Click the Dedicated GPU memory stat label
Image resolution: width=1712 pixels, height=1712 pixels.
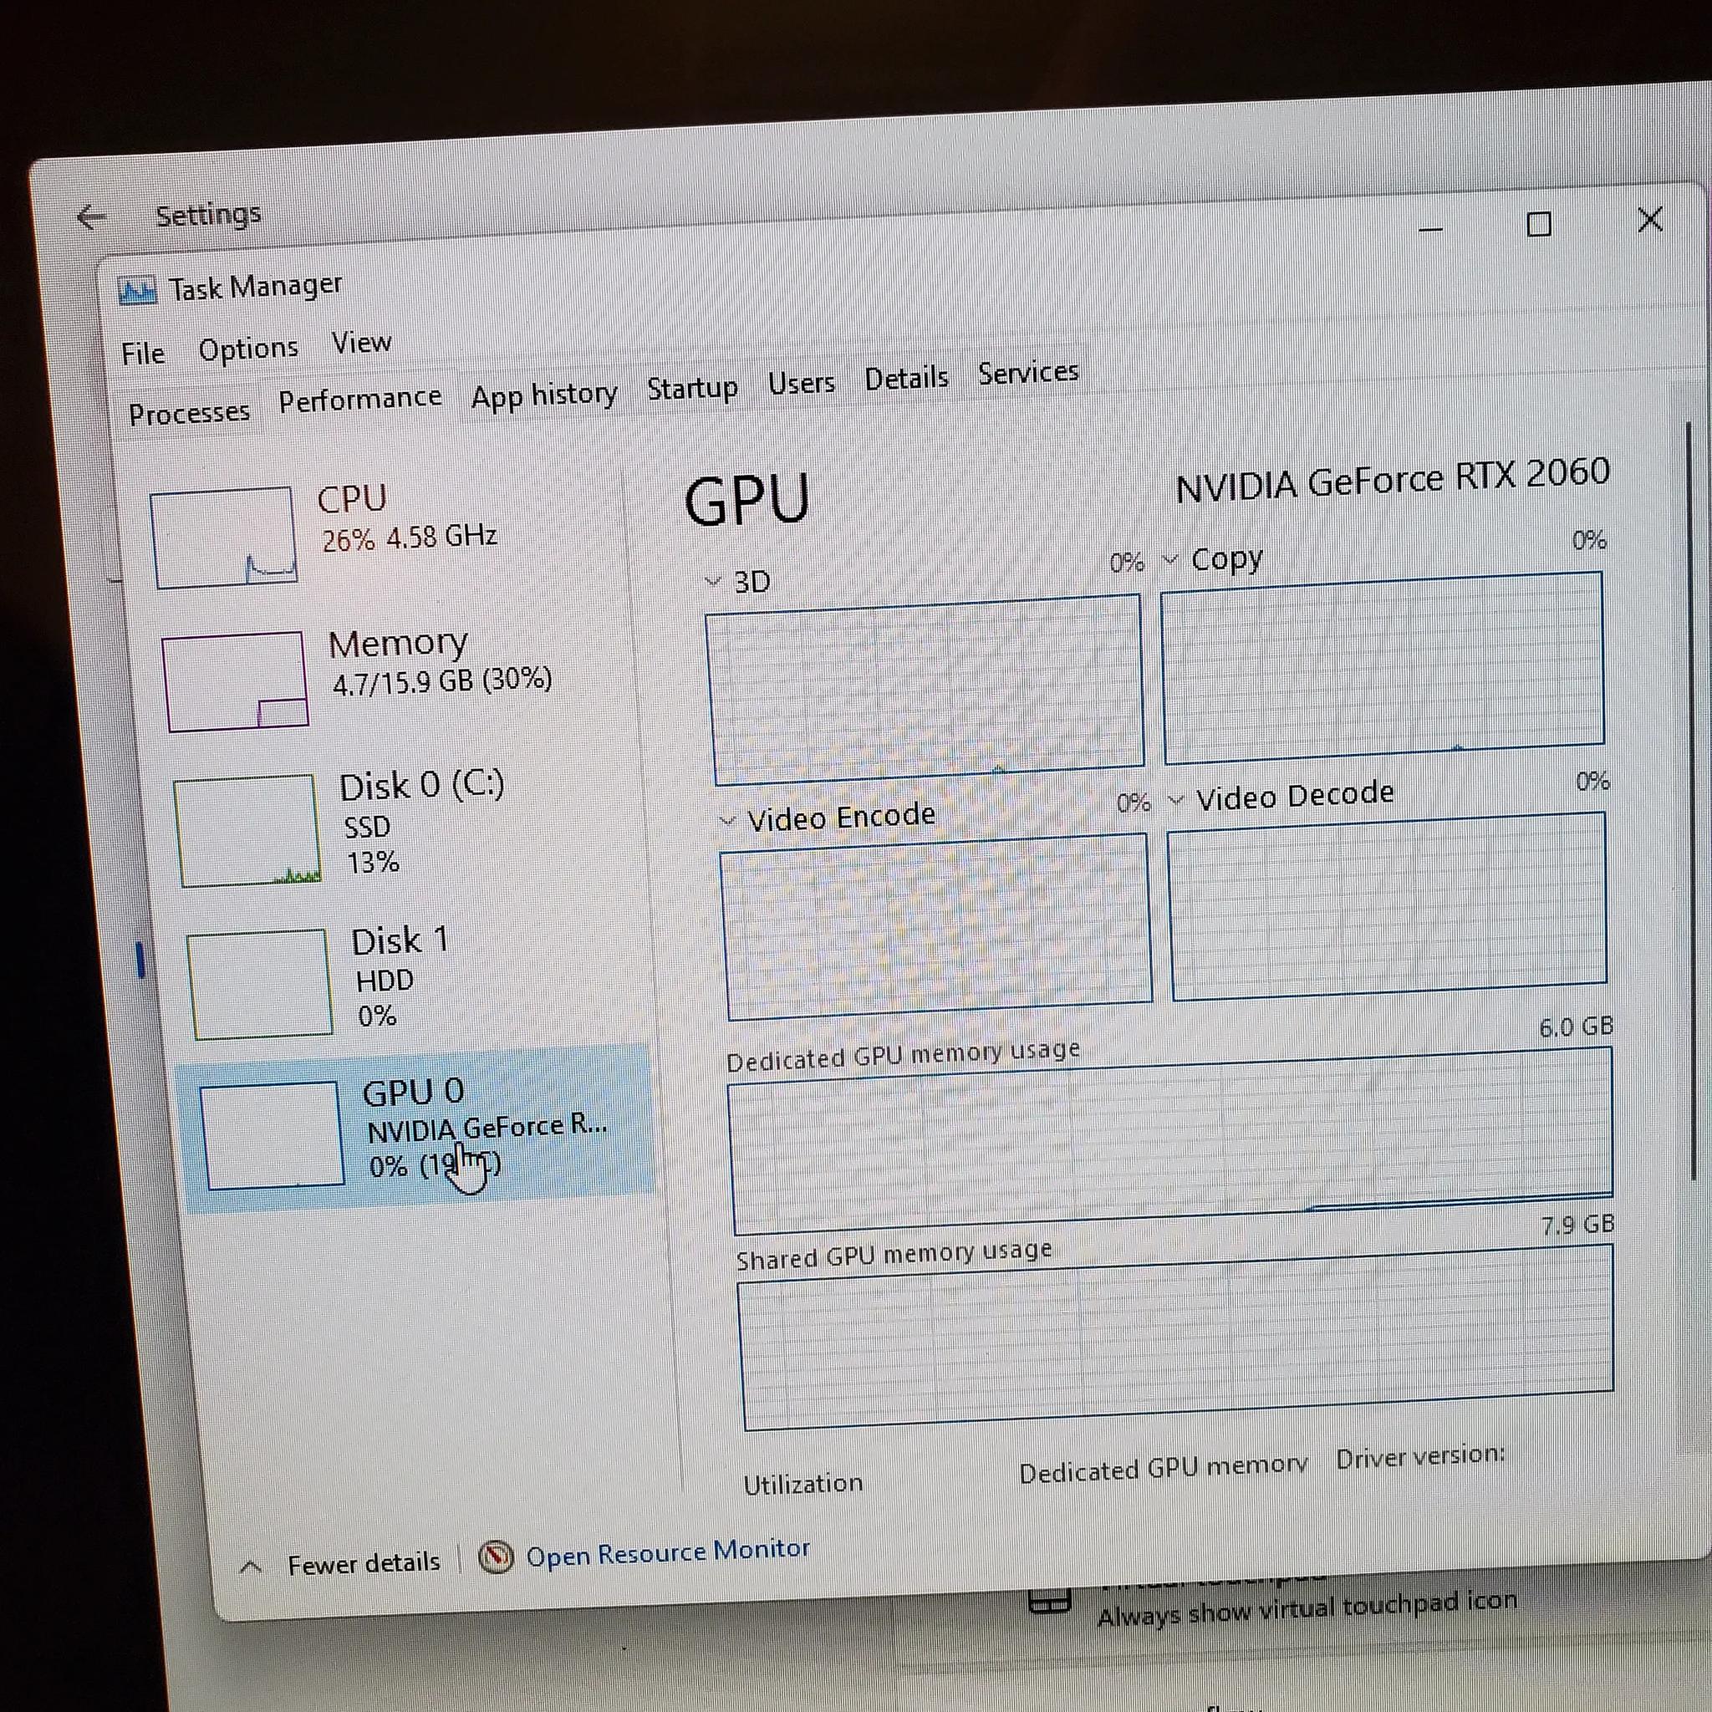point(1163,1468)
